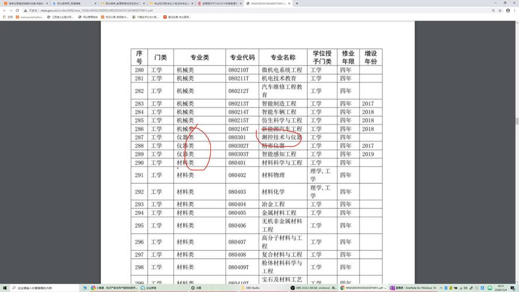Click 材料物理 in row 291
This screenshot has height=292, width=519.
[x=273, y=175]
